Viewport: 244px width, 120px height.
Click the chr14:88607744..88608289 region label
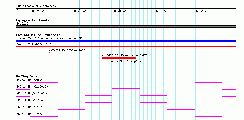point(36,6)
